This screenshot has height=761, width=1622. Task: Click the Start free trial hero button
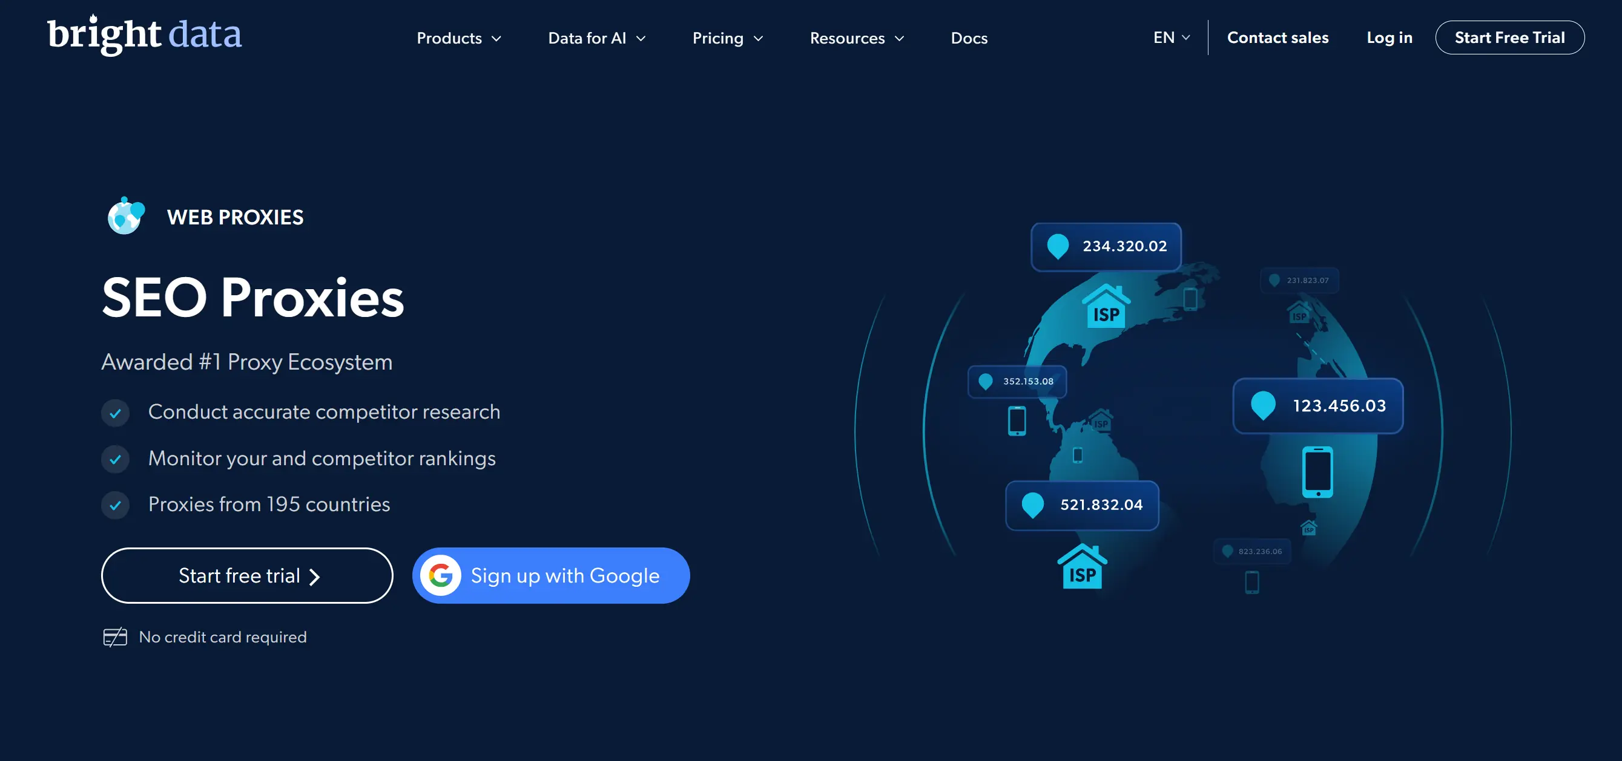[x=247, y=575]
